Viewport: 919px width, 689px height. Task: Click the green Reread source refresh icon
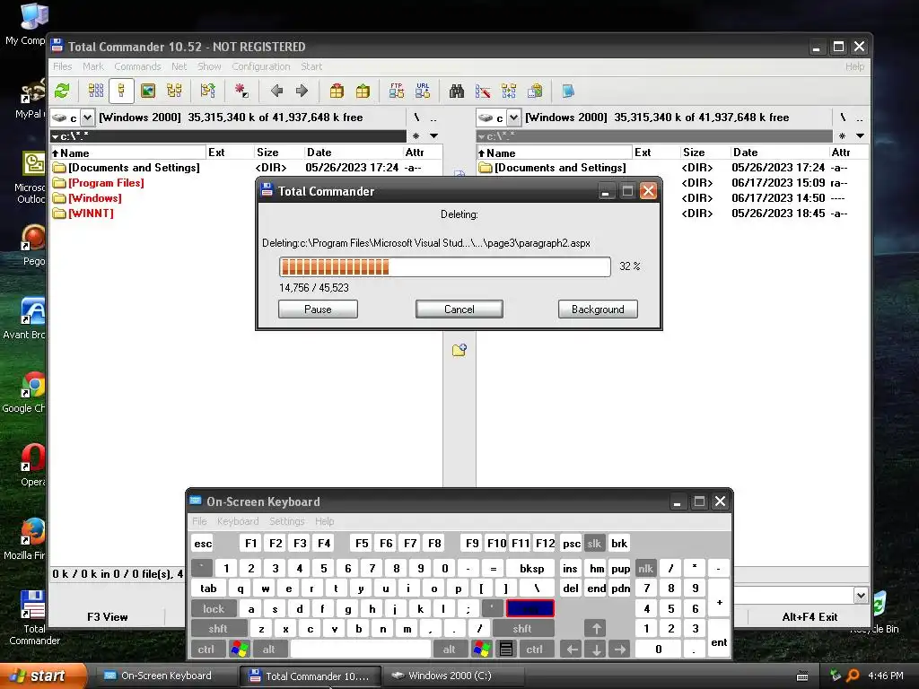pos(62,91)
